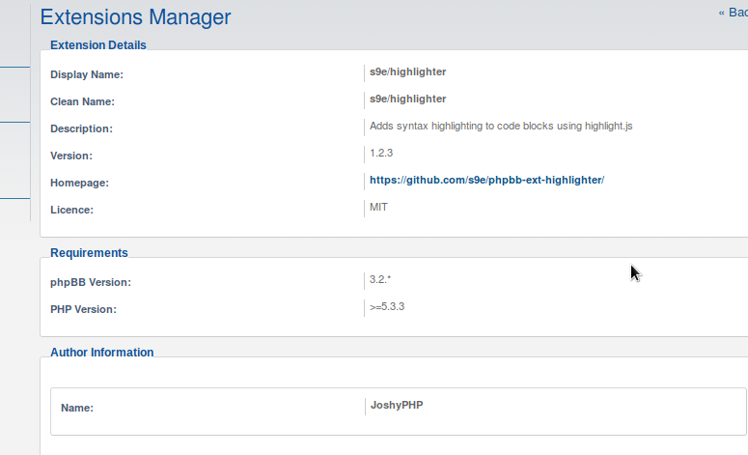Click the Display Name label
Viewport: 748px width, 455px height.
87,74
